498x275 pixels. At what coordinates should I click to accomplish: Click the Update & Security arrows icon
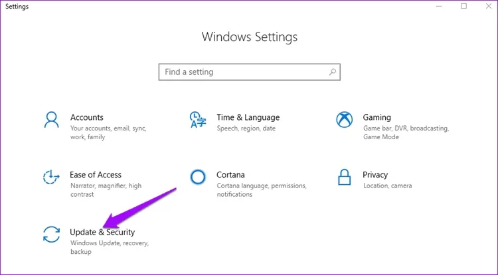coord(51,235)
